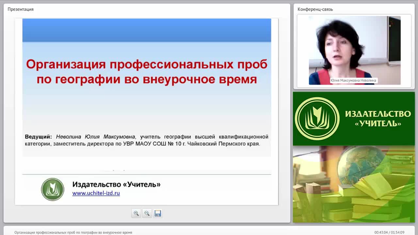Open the www.uchitel-izd.ru link
Screen dimensions: 418x235
coord(96,193)
